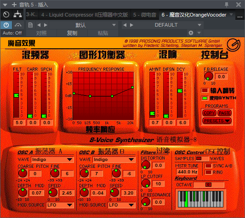Enable SYNC A>B LED
The height and width of the screenshot is (218, 245).
click(x=208, y=166)
